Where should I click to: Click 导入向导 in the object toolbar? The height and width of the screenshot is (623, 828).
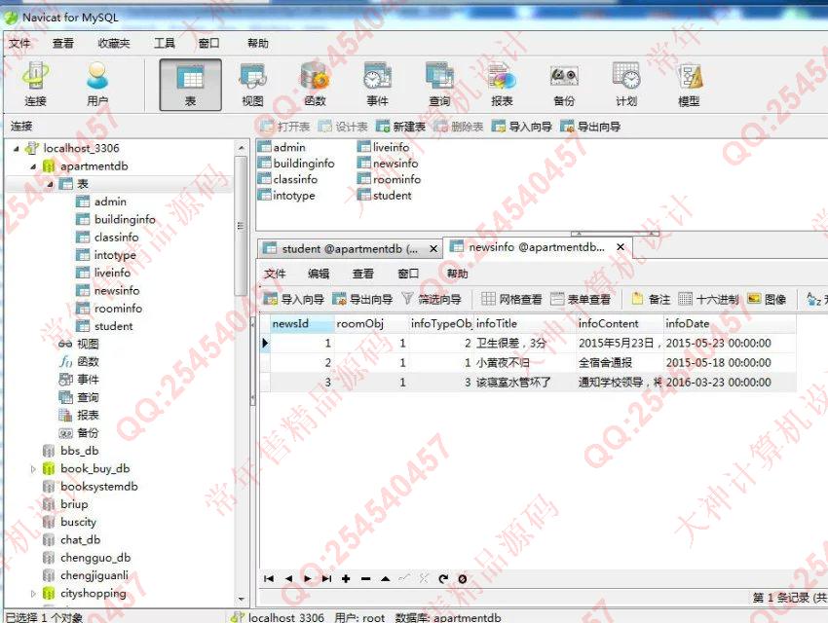(x=522, y=127)
